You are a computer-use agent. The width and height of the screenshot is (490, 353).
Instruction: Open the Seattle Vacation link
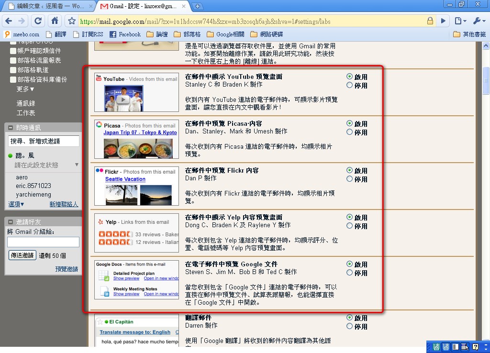(x=125, y=179)
